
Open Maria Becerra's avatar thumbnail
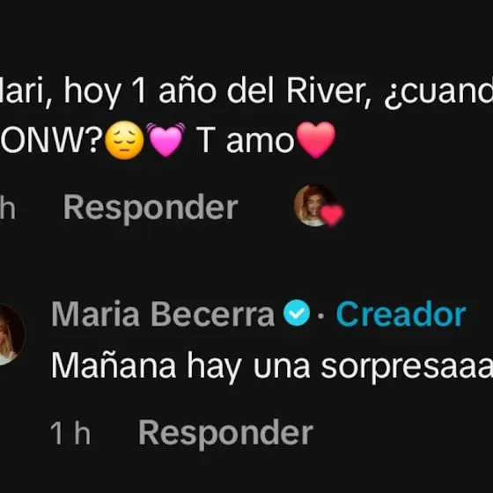[x=10, y=335]
